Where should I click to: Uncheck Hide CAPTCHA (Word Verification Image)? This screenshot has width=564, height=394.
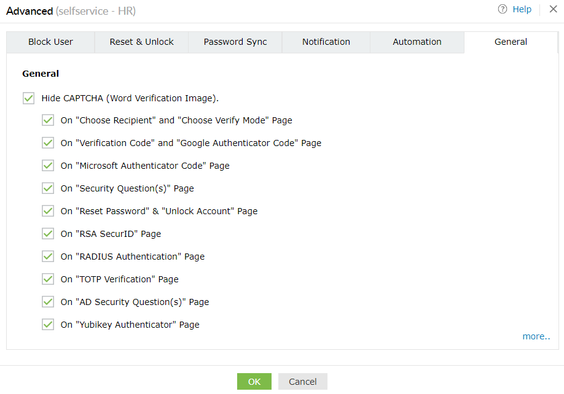28,98
